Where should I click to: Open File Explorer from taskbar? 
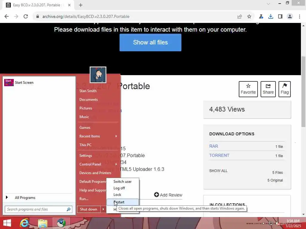43,223
